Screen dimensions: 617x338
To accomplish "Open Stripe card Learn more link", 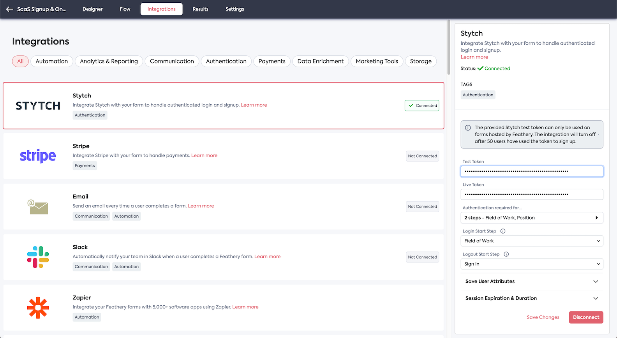I will [x=204, y=155].
